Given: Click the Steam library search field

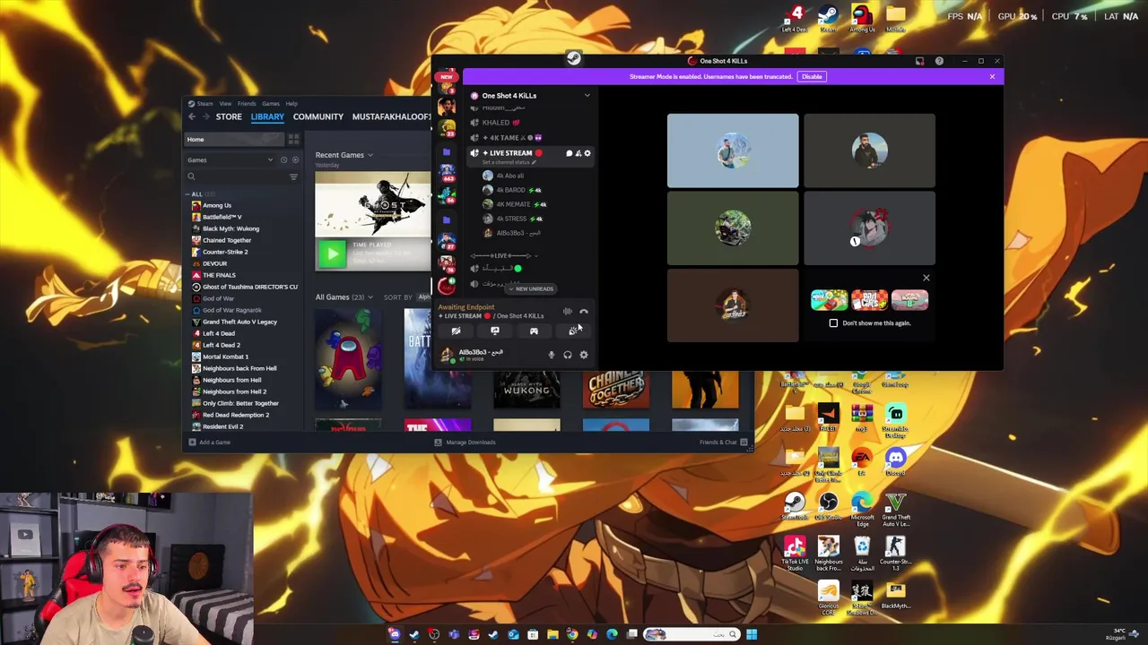Looking at the screenshot, I should tap(238, 177).
